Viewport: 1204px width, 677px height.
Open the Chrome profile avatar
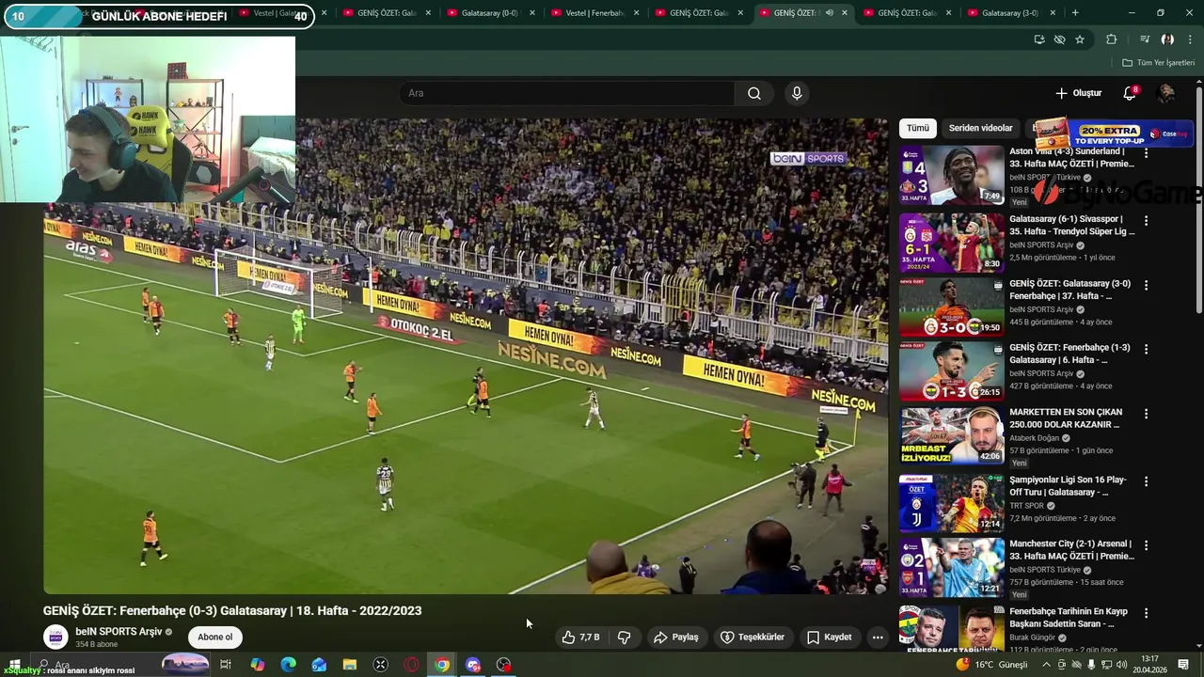click(1167, 39)
